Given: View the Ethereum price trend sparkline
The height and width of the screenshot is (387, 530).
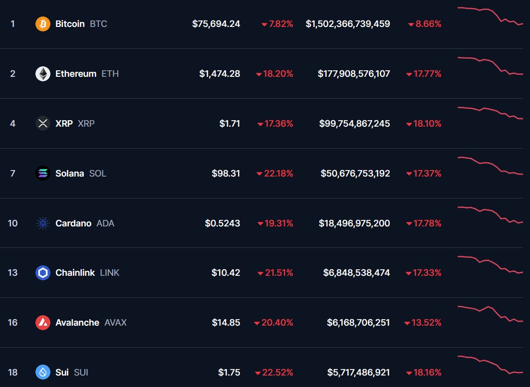Looking at the screenshot, I should click(490, 66).
